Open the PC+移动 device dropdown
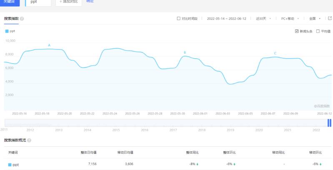Image resolution: width=333 pixels, height=170 pixels. (290, 19)
